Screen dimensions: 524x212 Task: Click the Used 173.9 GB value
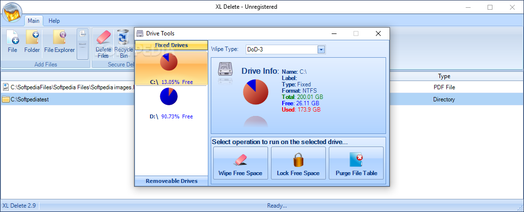tap(301, 110)
